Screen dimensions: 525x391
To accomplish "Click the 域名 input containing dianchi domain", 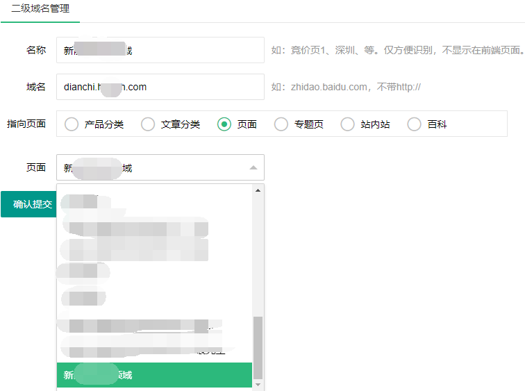I will click(160, 87).
